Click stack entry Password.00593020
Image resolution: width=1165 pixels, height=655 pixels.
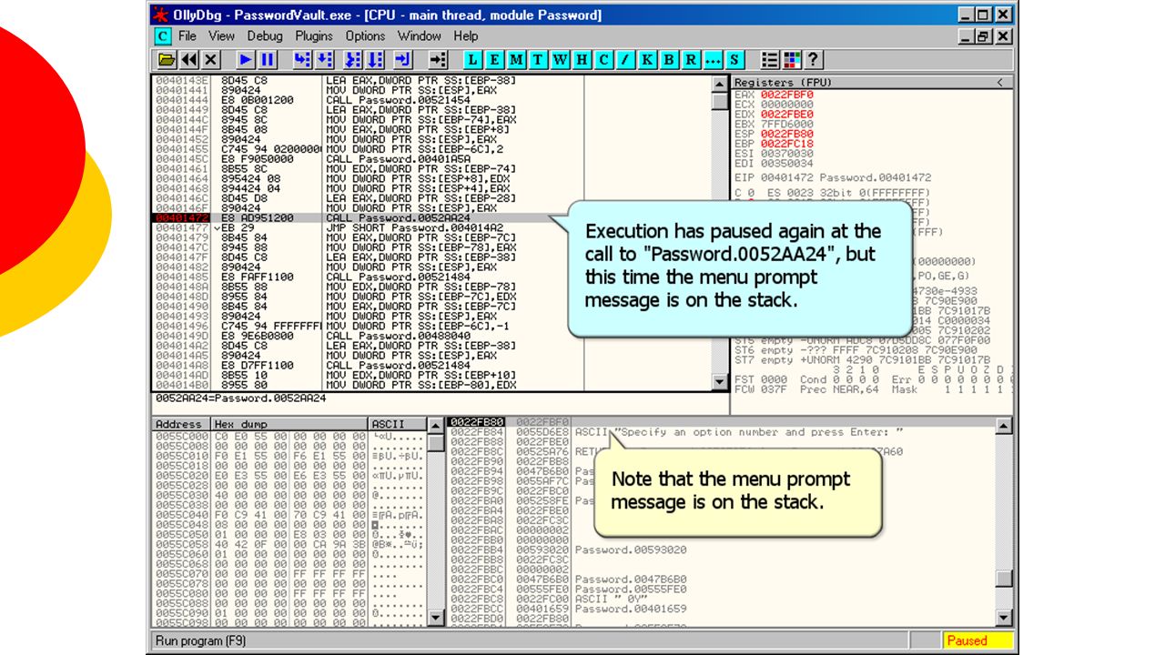point(631,549)
